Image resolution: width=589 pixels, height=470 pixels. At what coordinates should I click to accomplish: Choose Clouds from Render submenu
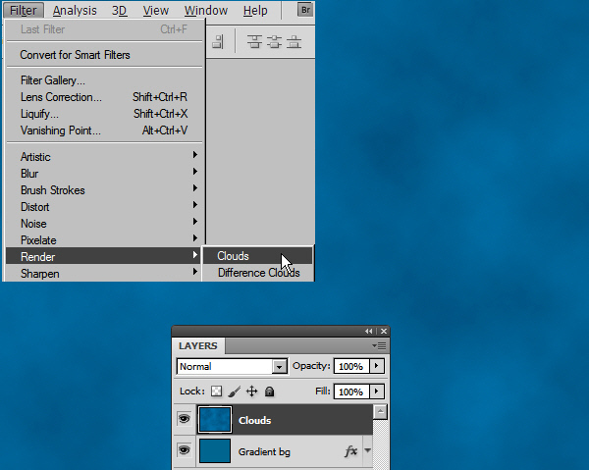coord(234,256)
